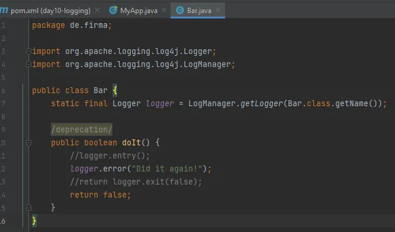The width and height of the screenshot is (395, 232).
Task: Close the MyApp.java tab
Action: (x=163, y=10)
